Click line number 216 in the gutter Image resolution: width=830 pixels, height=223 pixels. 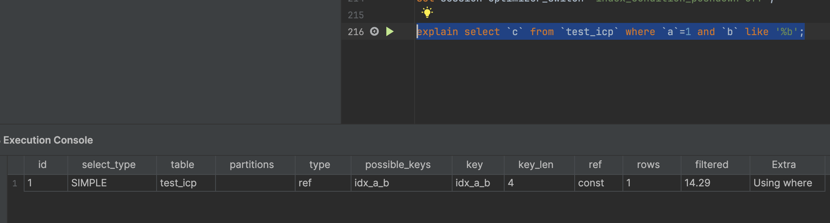(x=356, y=32)
